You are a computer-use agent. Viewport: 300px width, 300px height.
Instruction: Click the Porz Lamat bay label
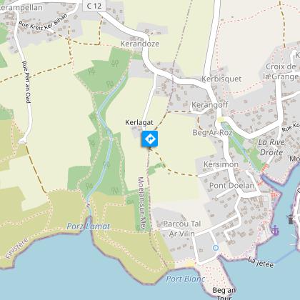(x=89, y=226)
